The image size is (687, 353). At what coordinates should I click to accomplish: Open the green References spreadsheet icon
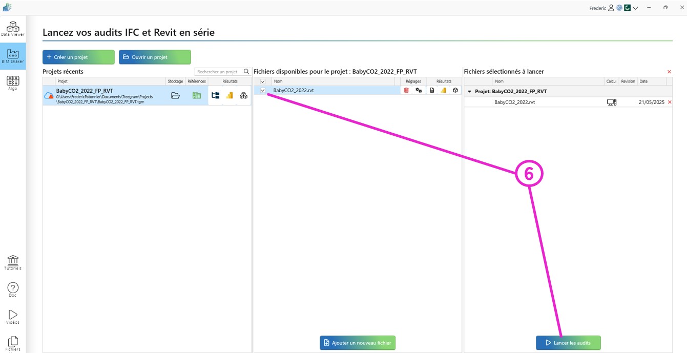point(196,95)
